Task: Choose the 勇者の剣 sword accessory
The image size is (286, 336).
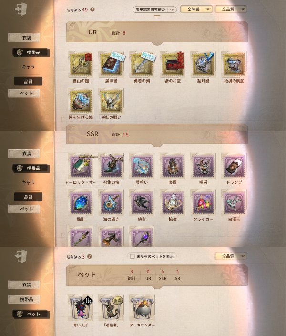Action: (x=142, y=64)
